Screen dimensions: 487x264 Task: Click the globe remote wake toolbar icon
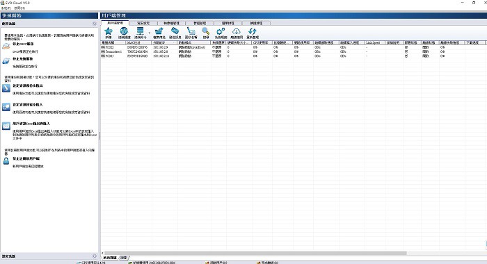pyautogui.click(x=124, y=31)
